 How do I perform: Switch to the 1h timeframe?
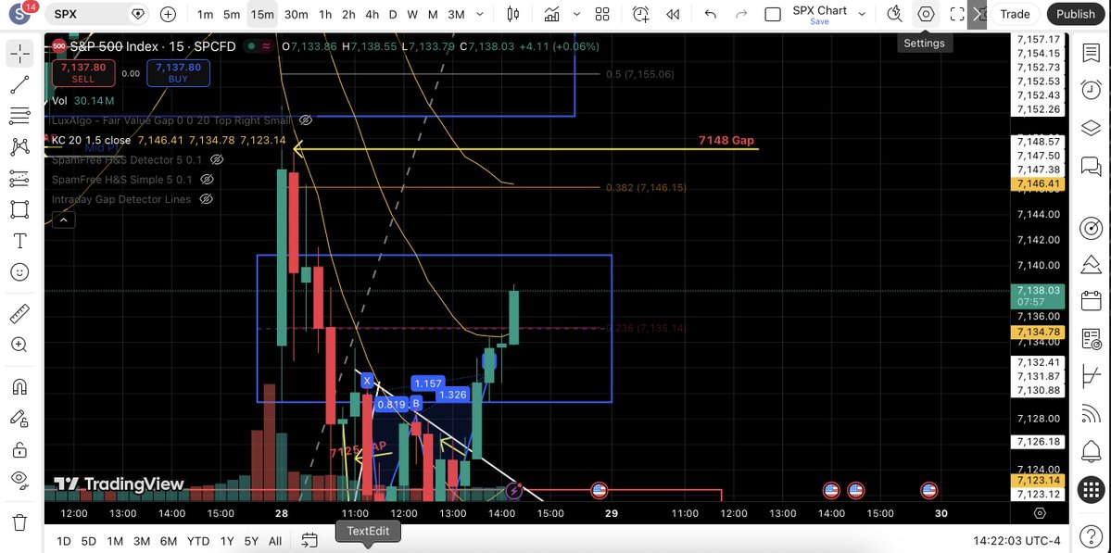click(x=325, y=14)
